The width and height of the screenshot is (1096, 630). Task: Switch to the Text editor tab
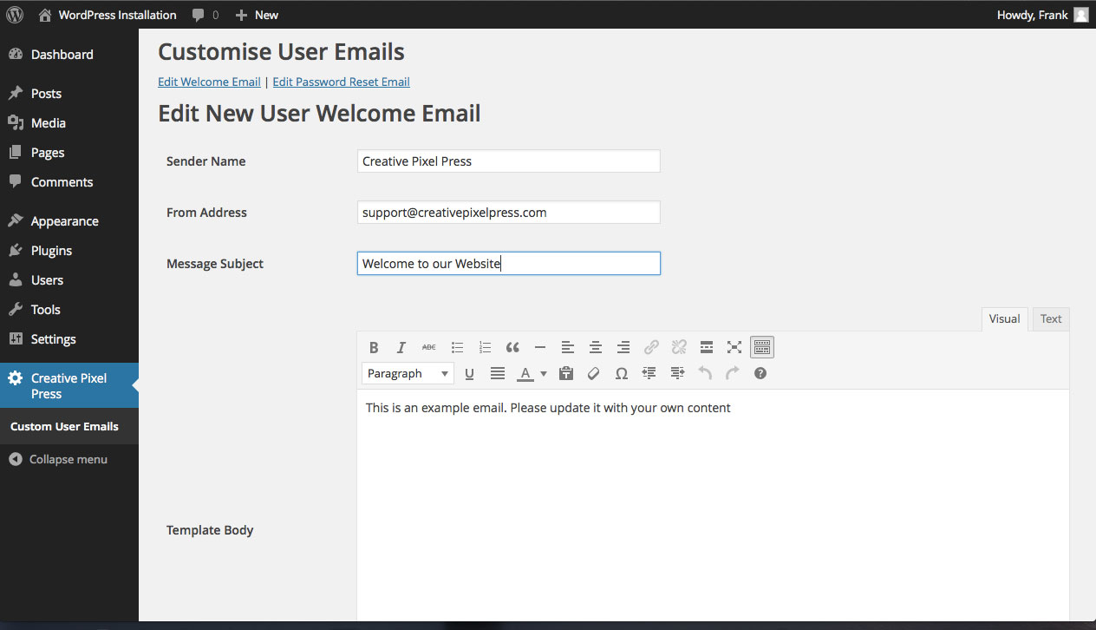tap(1051, 319)
